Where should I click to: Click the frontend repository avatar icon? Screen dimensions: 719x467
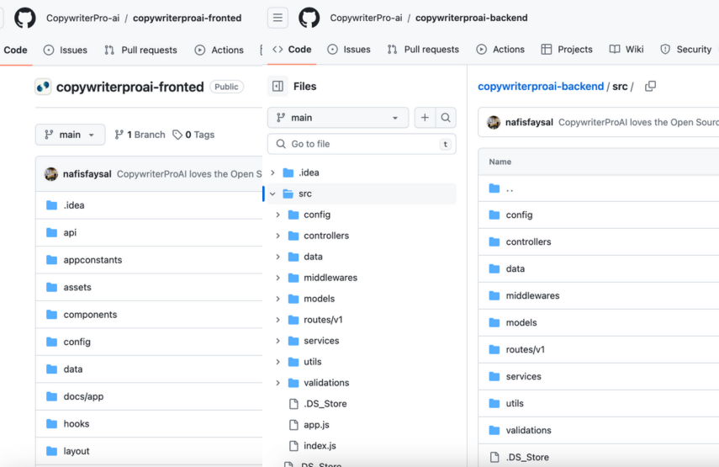43,87
